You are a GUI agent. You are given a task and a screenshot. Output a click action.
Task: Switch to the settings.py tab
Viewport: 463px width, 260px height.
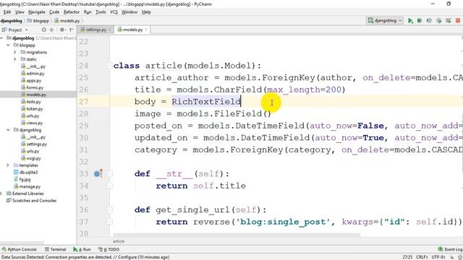[95, 30]
